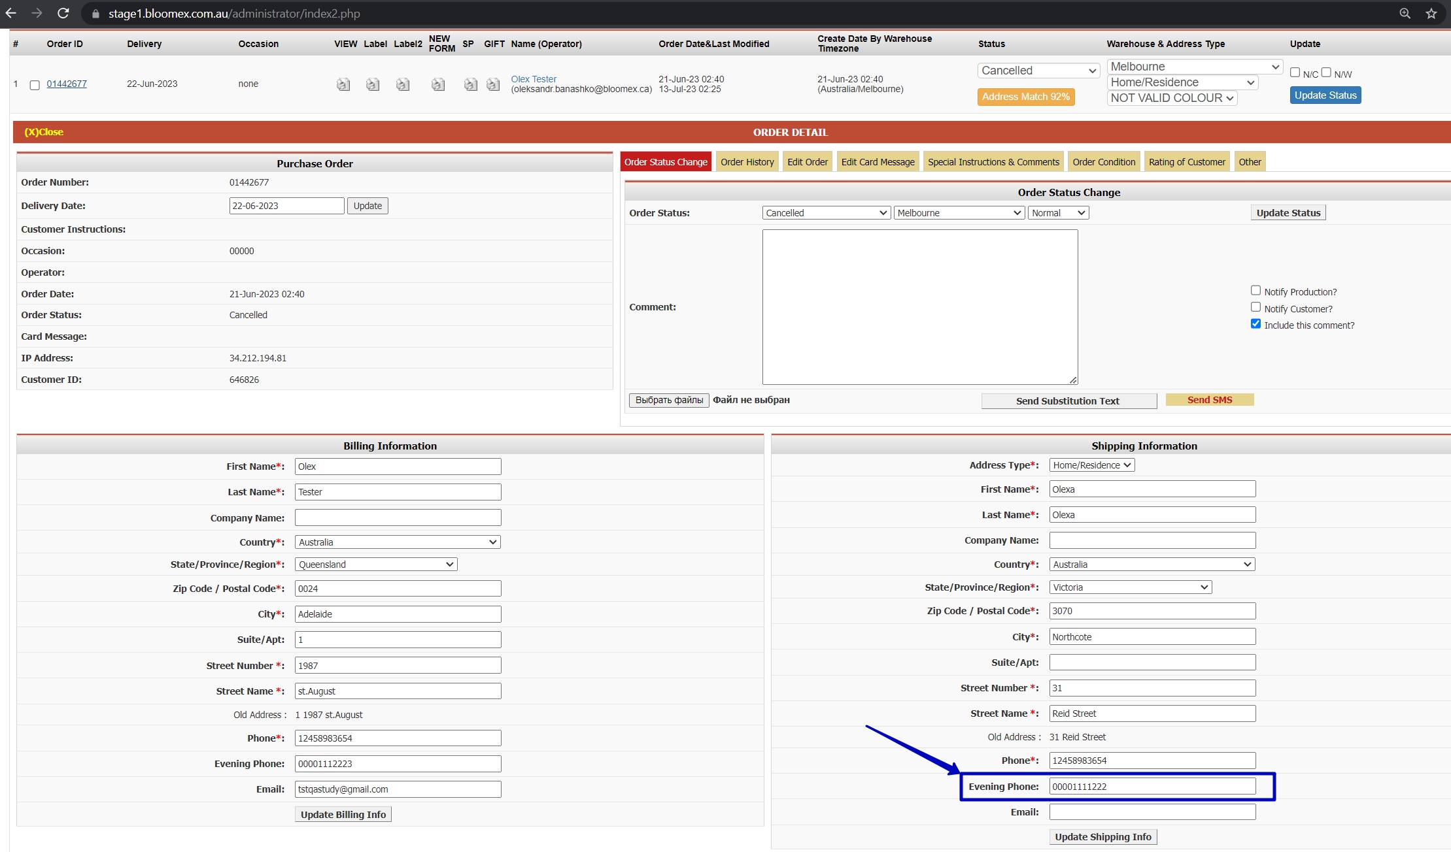Open the Label2 icon in the order row
The image size is (1451, 852).
403,84
